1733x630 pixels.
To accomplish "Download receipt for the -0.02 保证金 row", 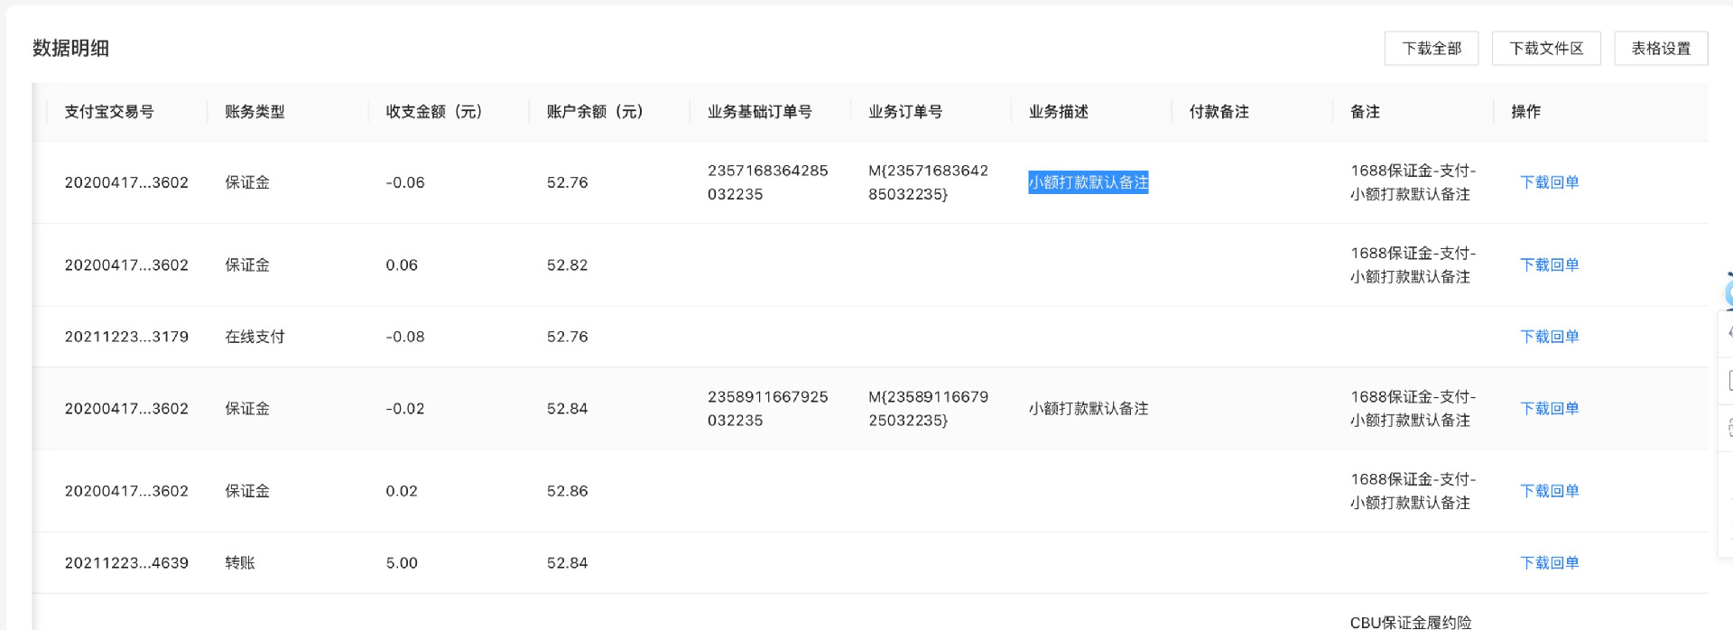I will tap(1549, 409).
